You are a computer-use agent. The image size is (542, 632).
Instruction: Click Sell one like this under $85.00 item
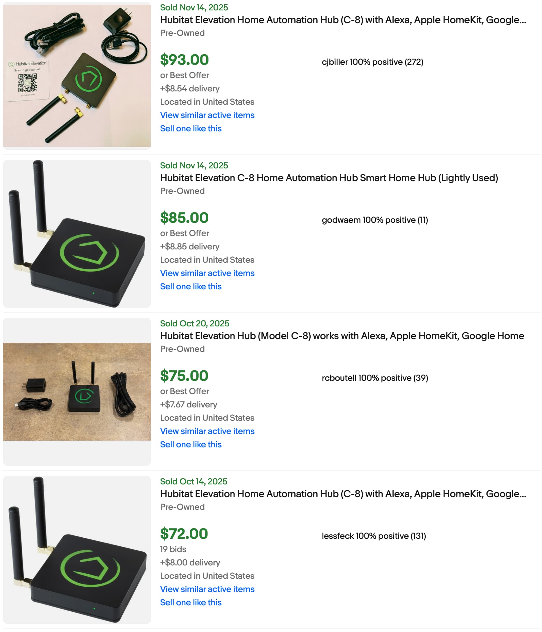(x=191, y=287)
